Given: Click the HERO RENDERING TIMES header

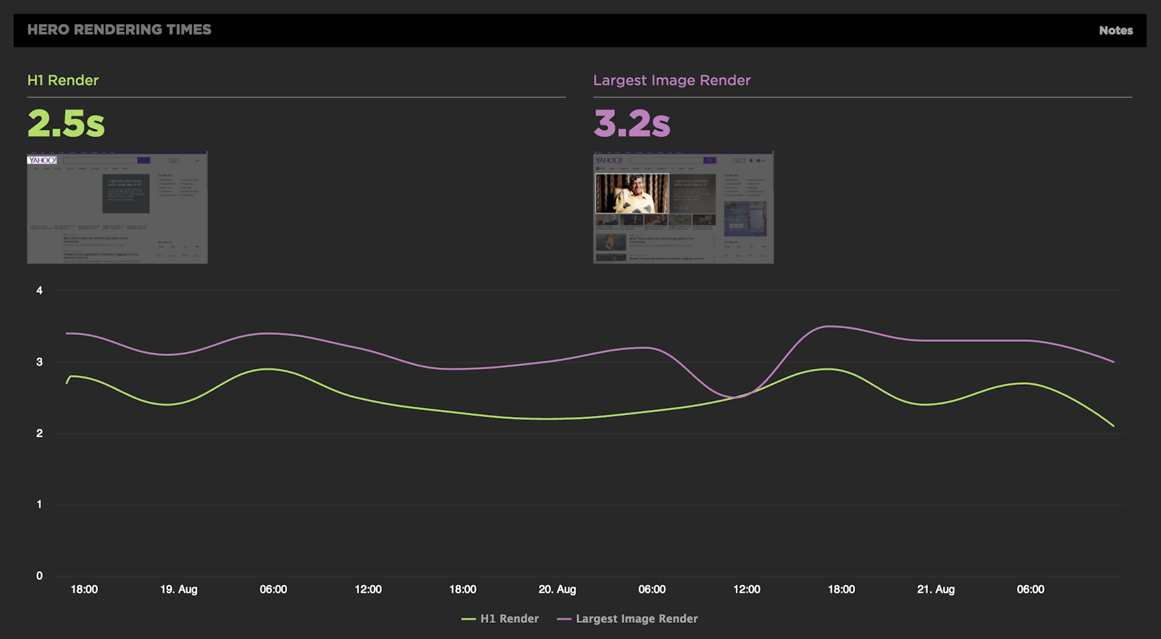Looking at the screenshot, I should 119,29.
